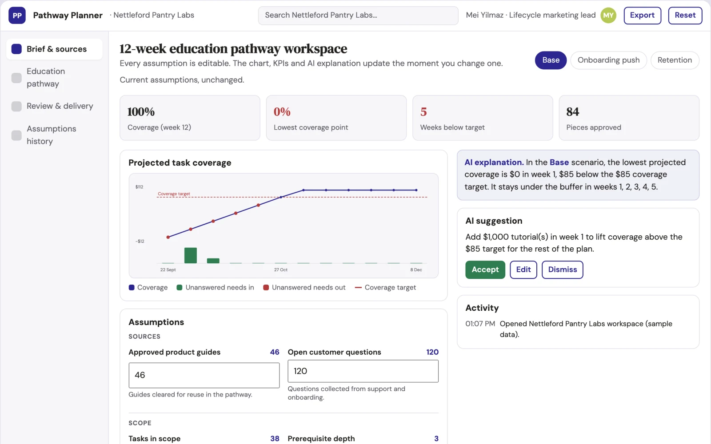
Task: Click the Base link in AI explanation
Action: 559,163
